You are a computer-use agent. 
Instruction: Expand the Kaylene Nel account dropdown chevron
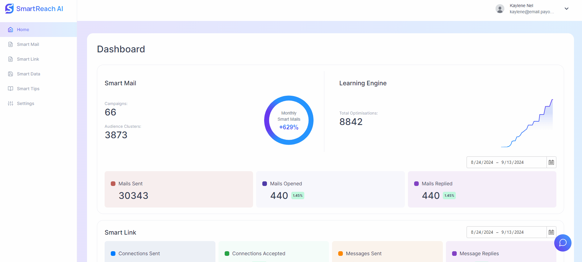point(567,9)
